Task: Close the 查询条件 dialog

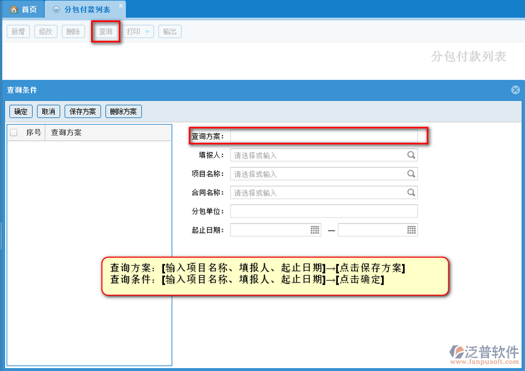Action: tap(515, 90)
